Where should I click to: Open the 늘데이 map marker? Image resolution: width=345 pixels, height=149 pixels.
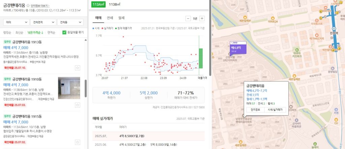pyautogui.click(x=315, y=144)
